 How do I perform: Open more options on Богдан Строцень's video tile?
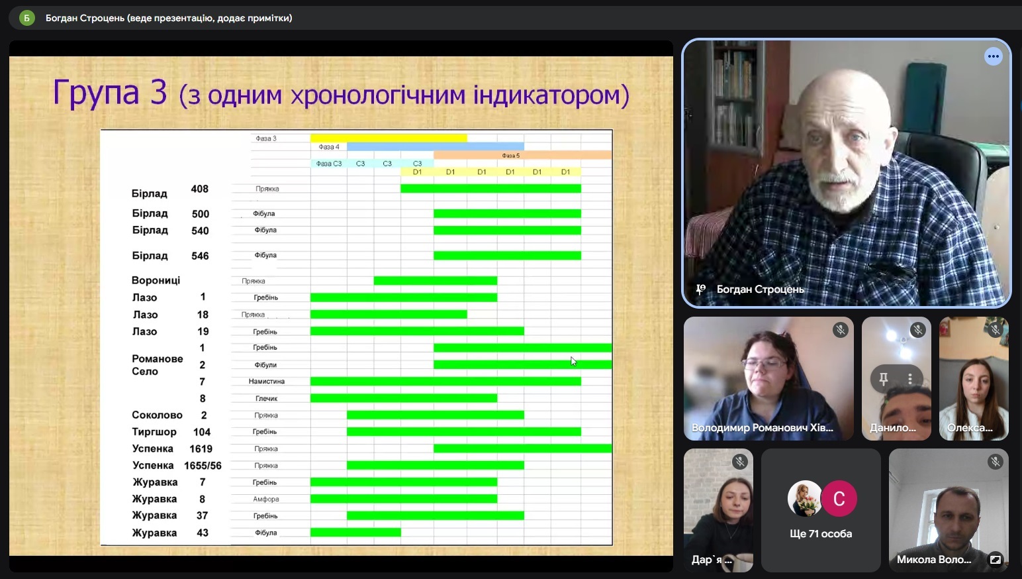pyautogui.click(x=993, y=56)
